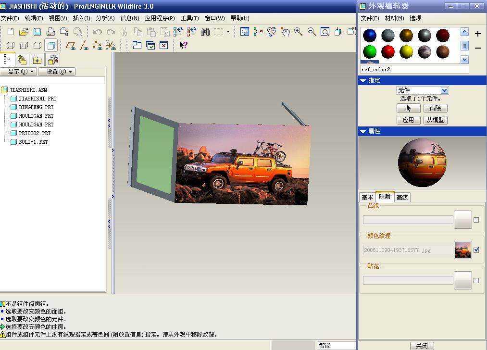Image resolution: width=487 pixels, height=350 pixels.
Task: Select the green sphere appearance
Action: tap(370, 51)
